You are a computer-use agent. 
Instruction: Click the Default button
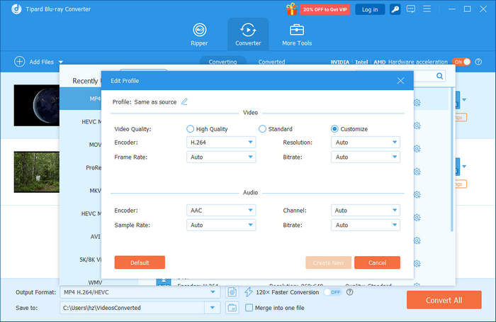(140, 262)
